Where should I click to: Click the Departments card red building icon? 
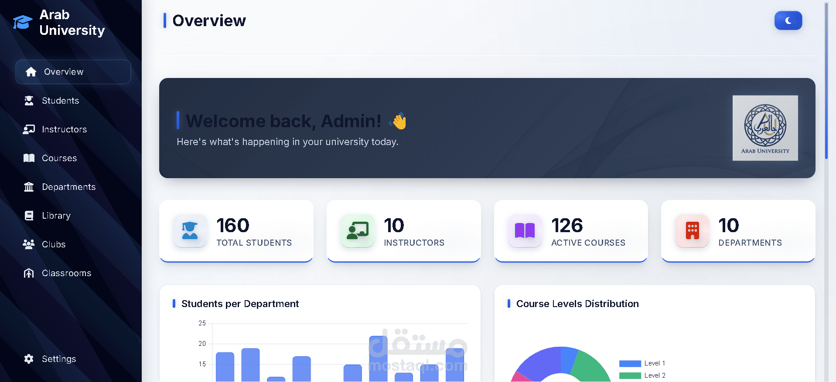coord(692,231)
